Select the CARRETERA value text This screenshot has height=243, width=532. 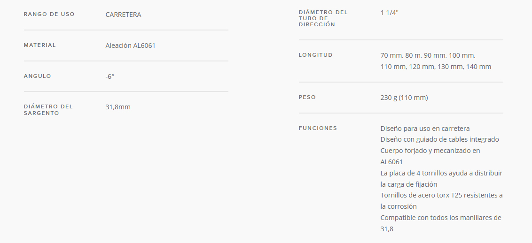(x=123, y=15)
